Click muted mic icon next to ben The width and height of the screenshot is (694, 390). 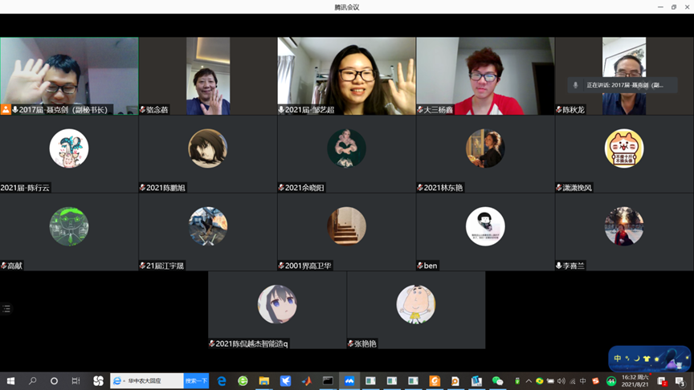click(x=420, y=266)
